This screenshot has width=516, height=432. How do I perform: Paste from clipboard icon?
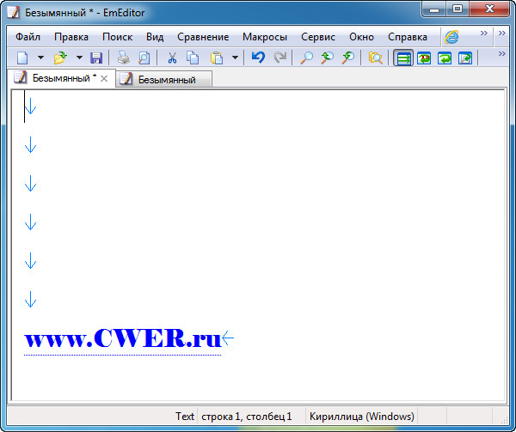217,58
